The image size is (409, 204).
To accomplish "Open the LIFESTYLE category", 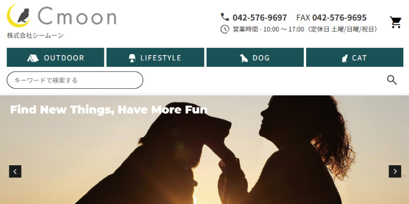I will pos(155,57).
